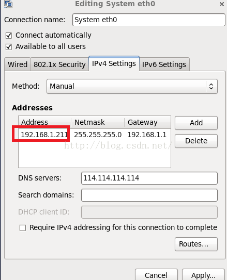The image size is (227, 280).
Task: Select address cell 192.168.1.211
Action: pyautogui.click(x=44, y=135)
